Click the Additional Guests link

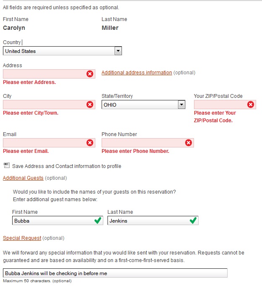click(23, 178)
